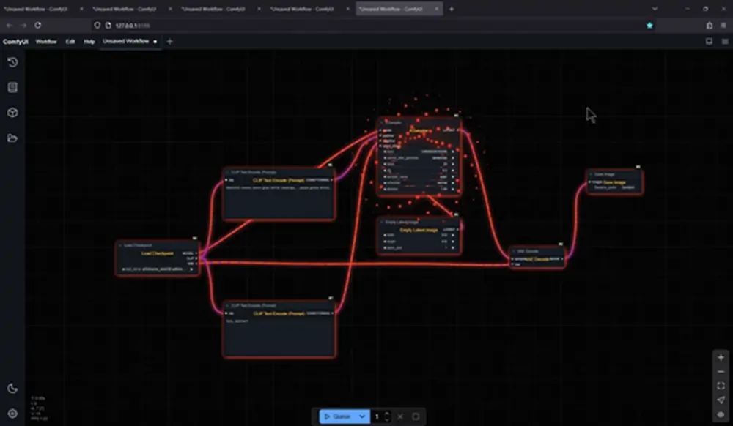Viewport: 733px width, 426px height.
Task: Open the Edit menu
Action: coord(70,42)
